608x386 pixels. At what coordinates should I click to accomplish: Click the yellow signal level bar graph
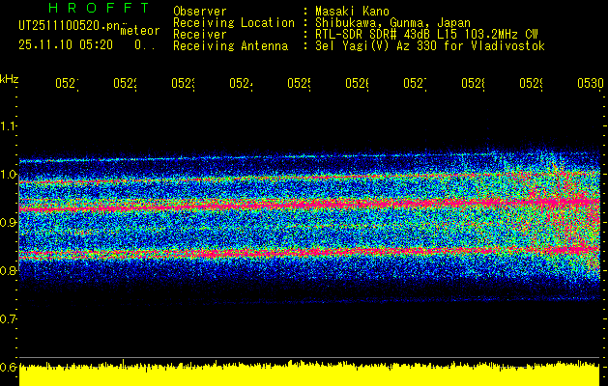pyautogui.click(x=309, y=373)
